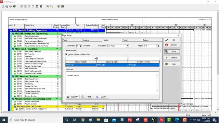Click the NBE.Structure WBS icon

[13, 77]
